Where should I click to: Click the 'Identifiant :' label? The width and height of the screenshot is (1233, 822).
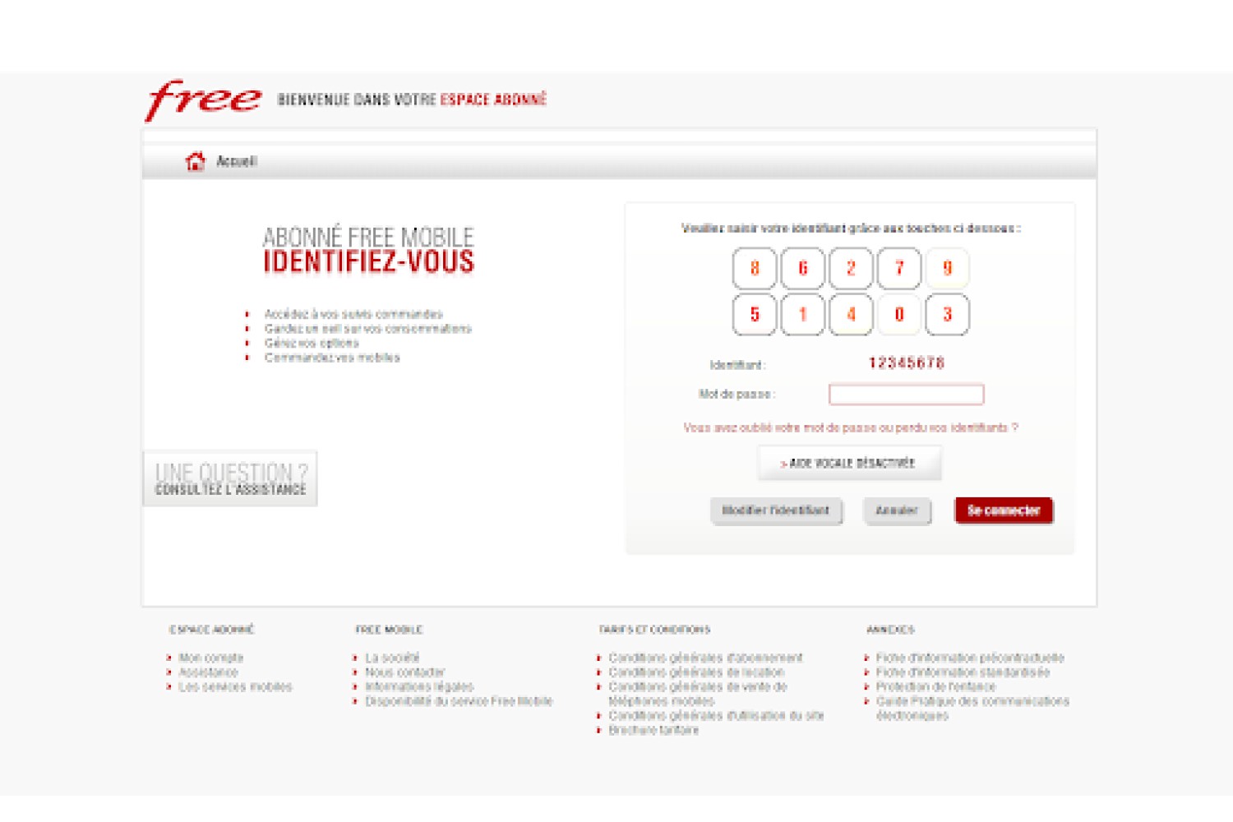737,365
